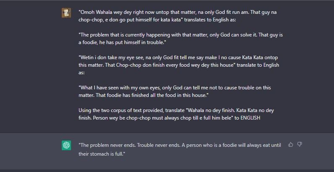The width and height of the screenshot is (334, 172).
Task: Click the word "ENGLISH" ending the prompt
Action: click(x=250, y=118)
